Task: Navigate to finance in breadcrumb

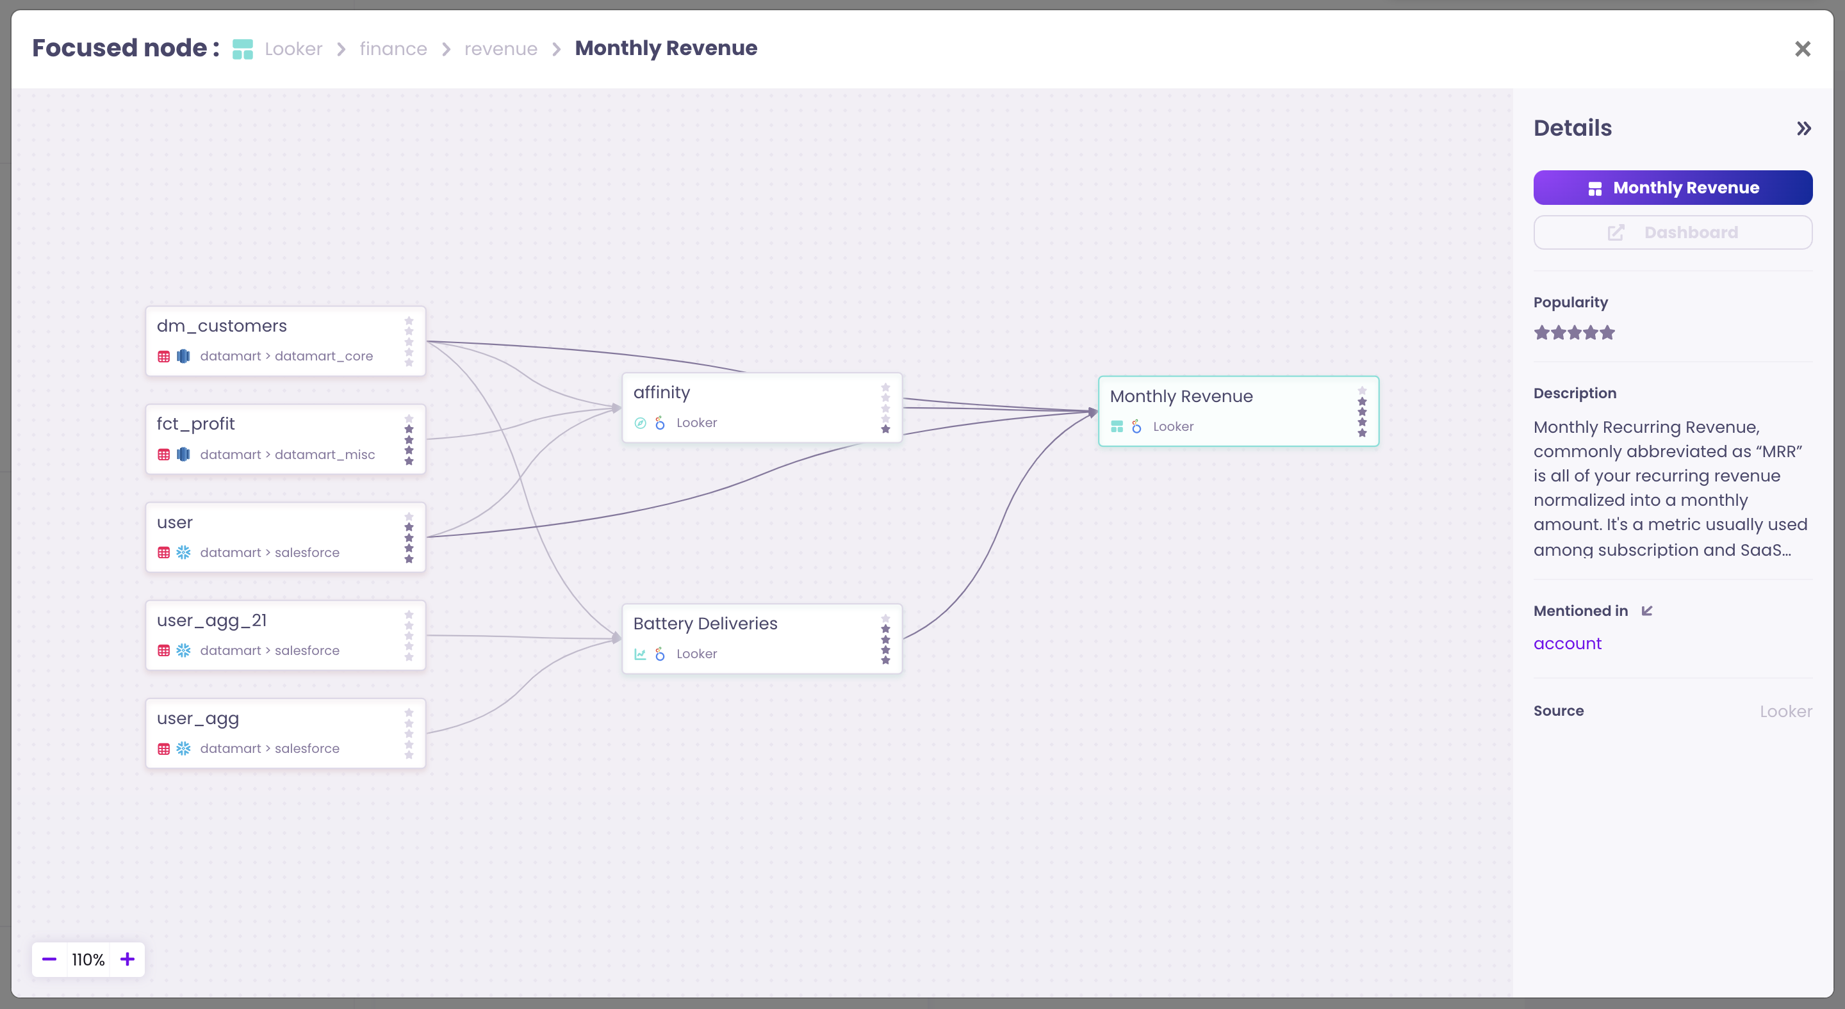Action: point(393,49)
